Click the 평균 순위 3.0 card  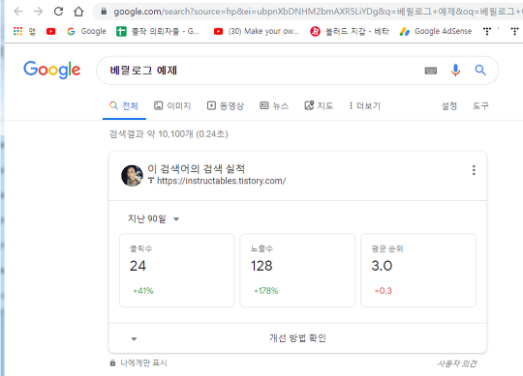pos(418,271)
